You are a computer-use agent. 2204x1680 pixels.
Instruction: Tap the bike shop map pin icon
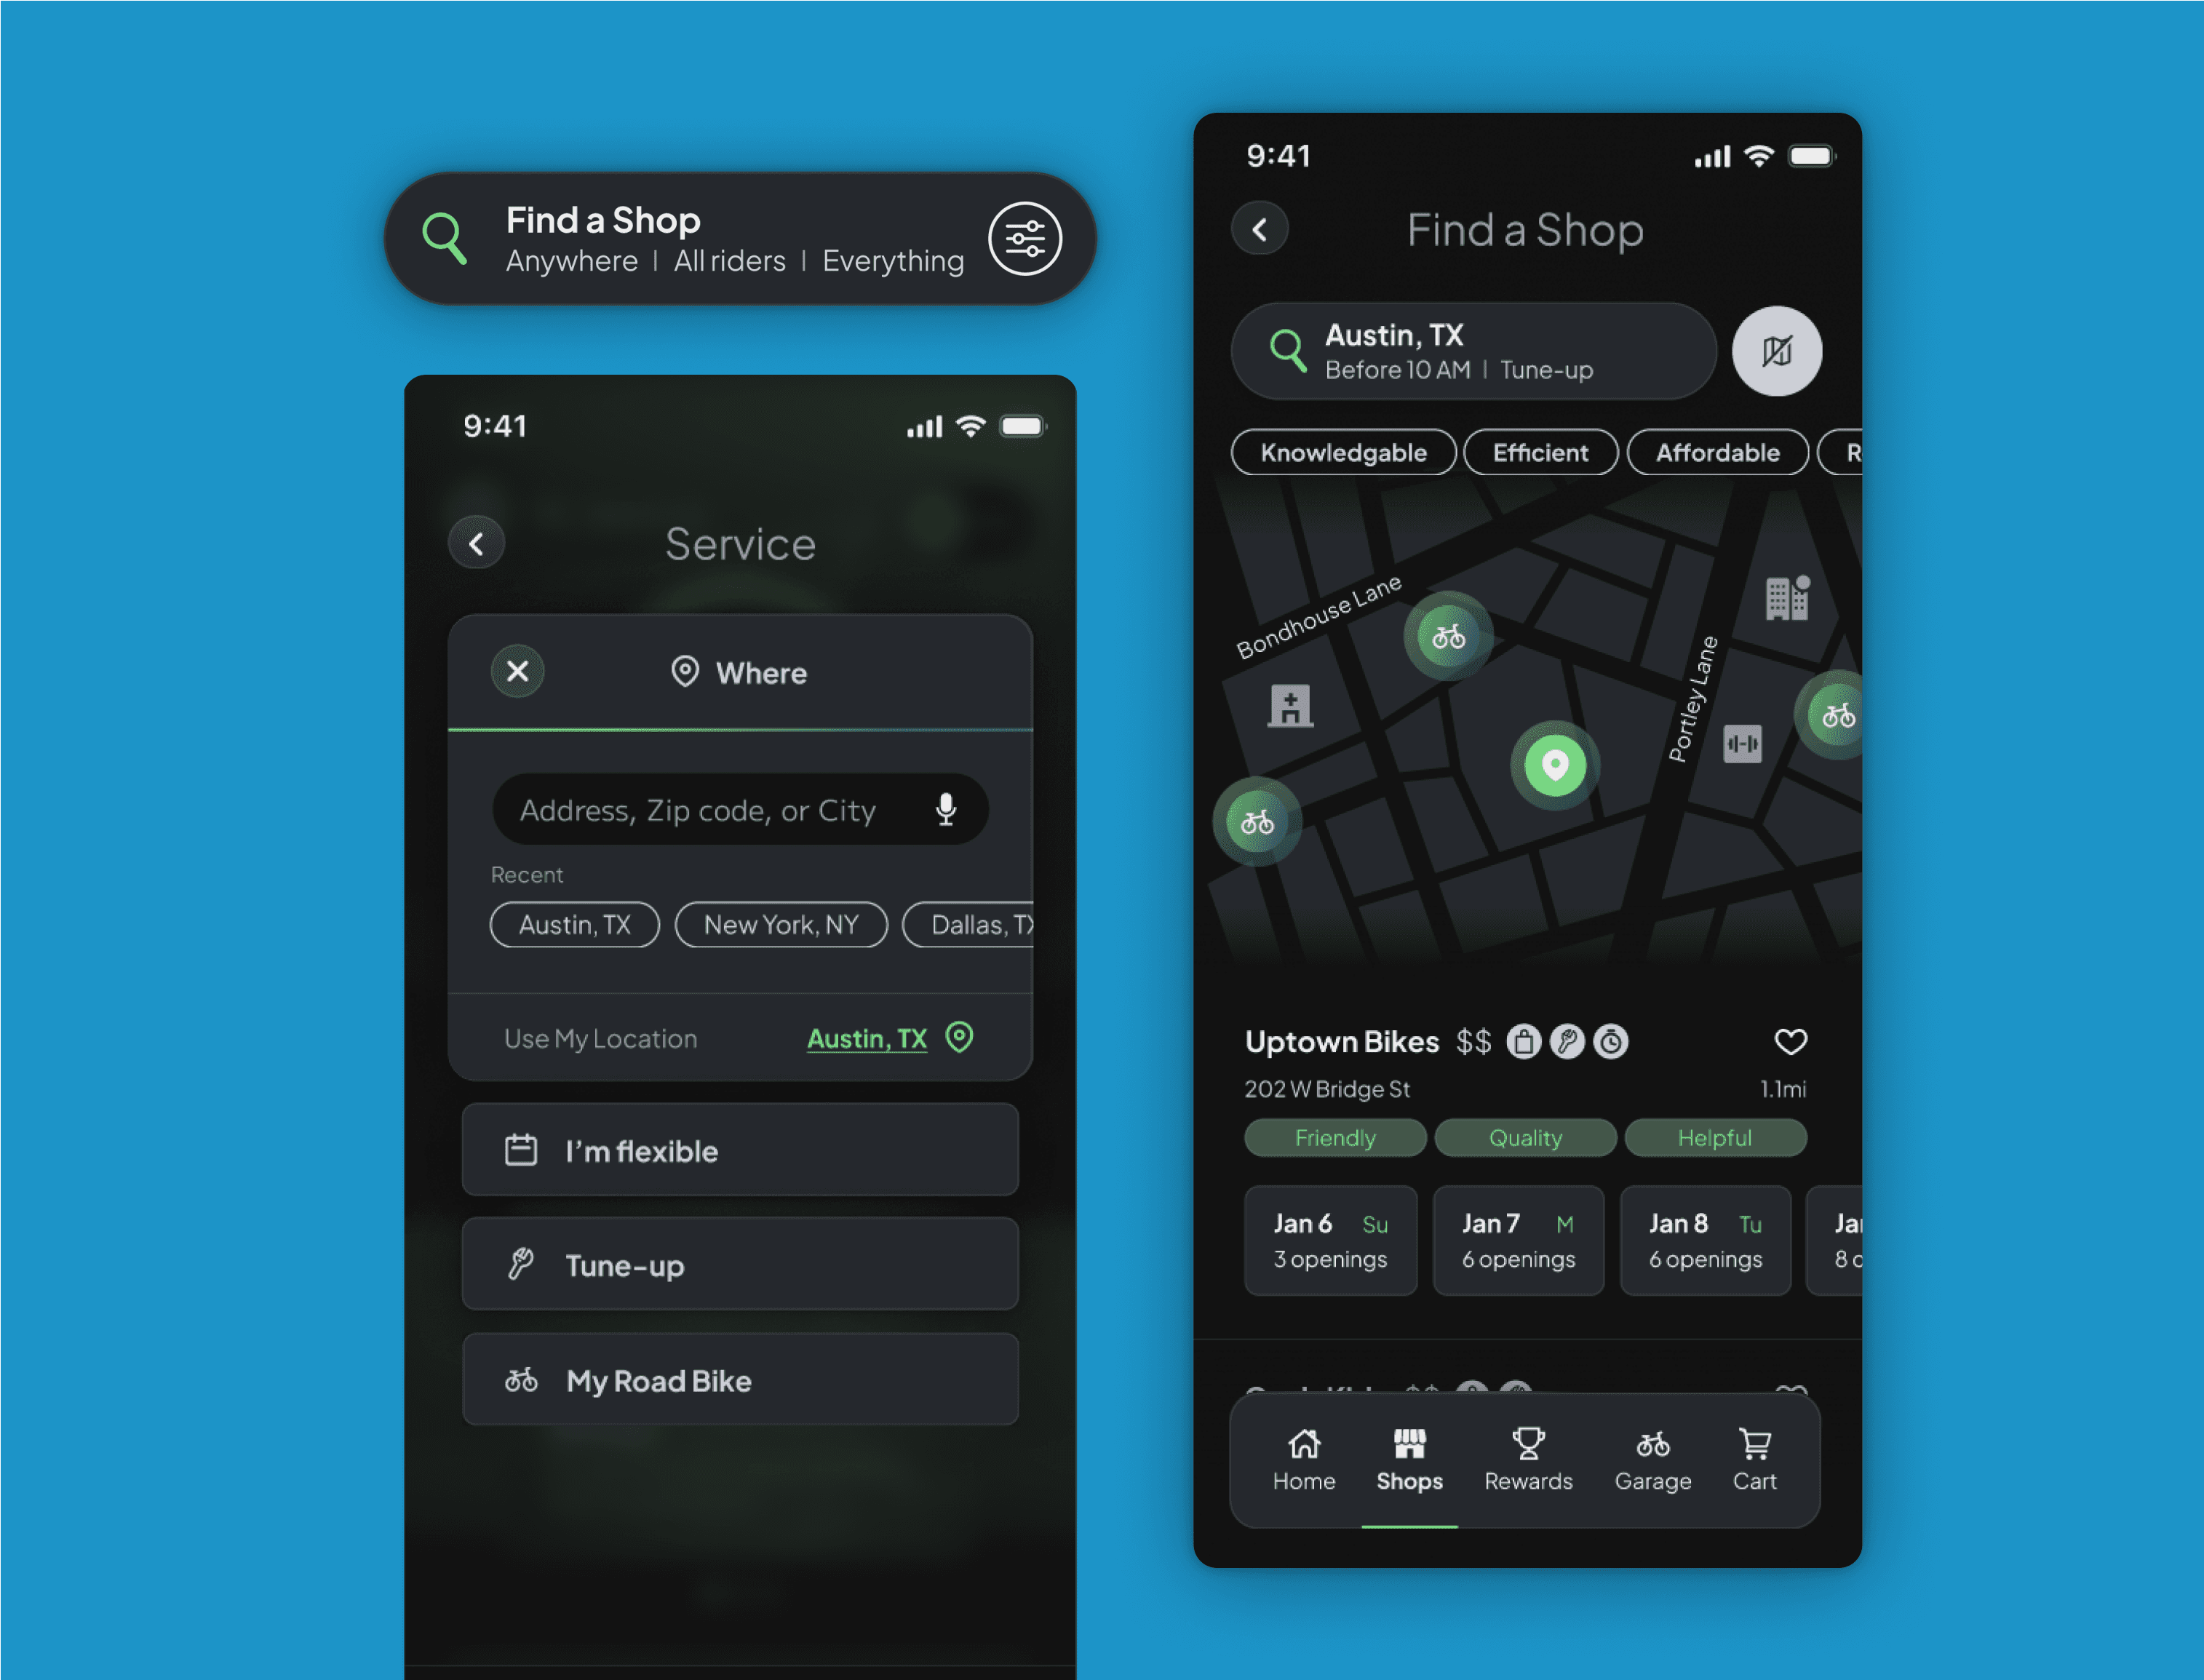tap(1447, 635)
